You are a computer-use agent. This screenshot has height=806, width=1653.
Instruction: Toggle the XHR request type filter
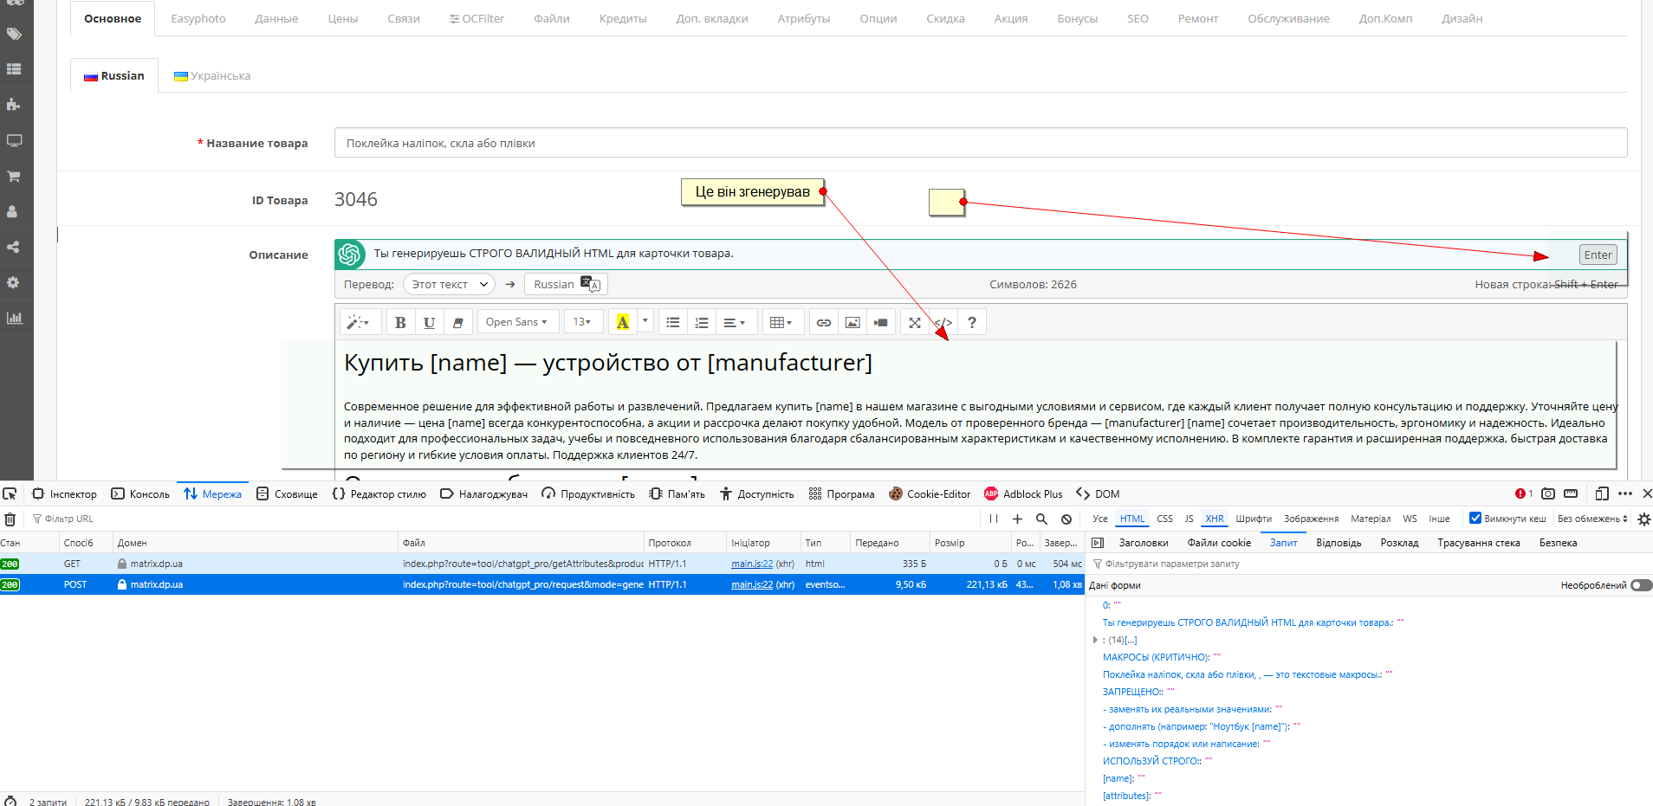(x=1215, y=519)
